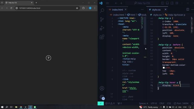This screenshot has height=109, width=194.
Task: Open Task View on the taskbar
Action: [11, 107]
